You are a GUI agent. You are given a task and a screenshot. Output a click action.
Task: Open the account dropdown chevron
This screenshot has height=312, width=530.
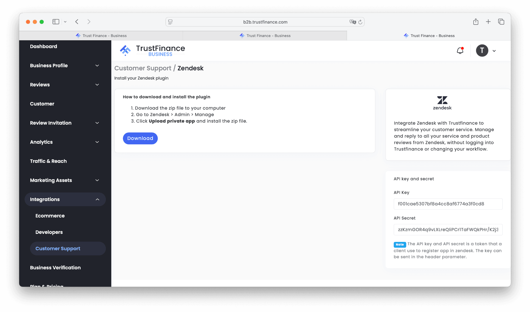pos(494,51)
